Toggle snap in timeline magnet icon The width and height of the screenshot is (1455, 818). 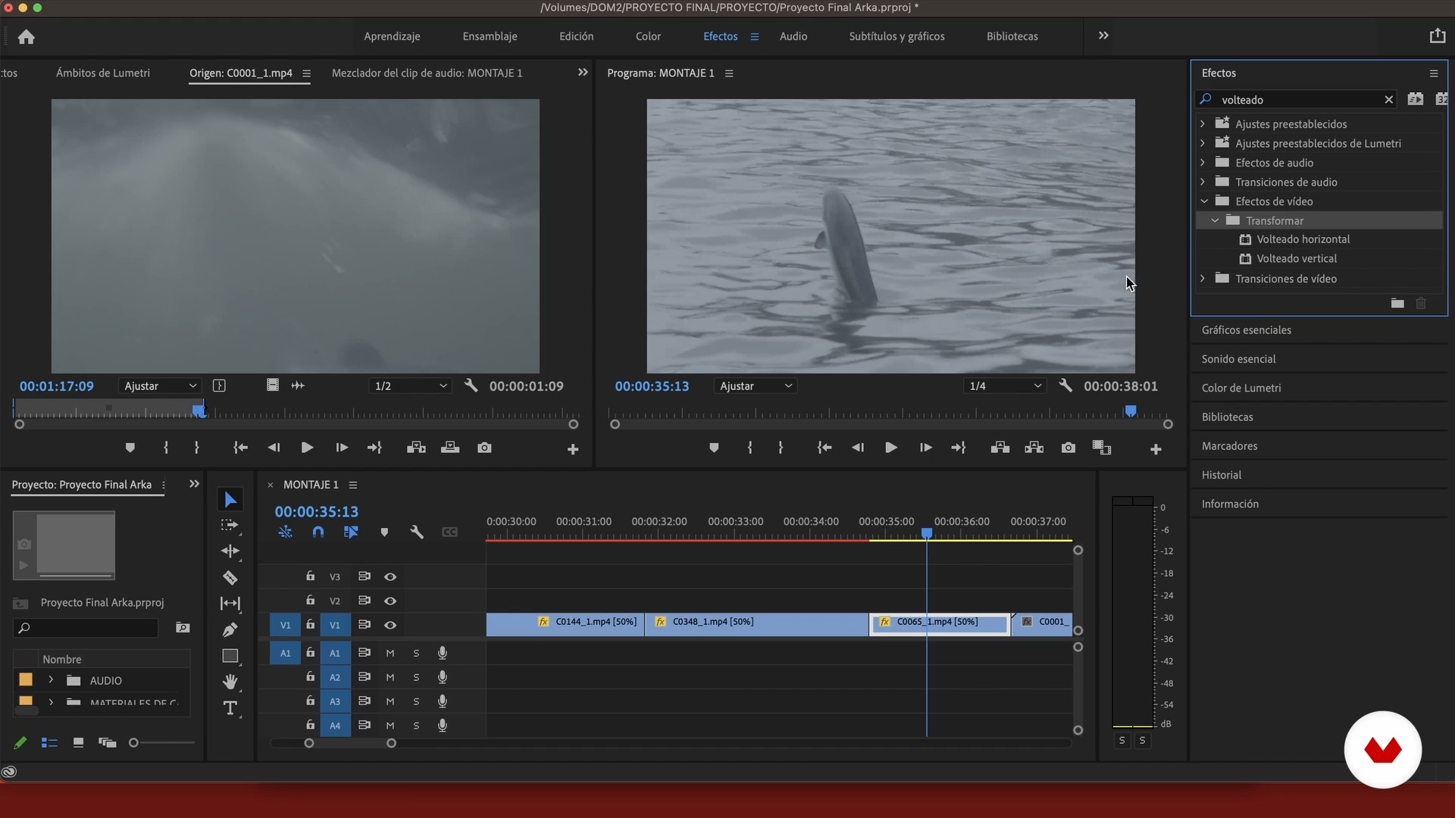(x=318, y=532)
